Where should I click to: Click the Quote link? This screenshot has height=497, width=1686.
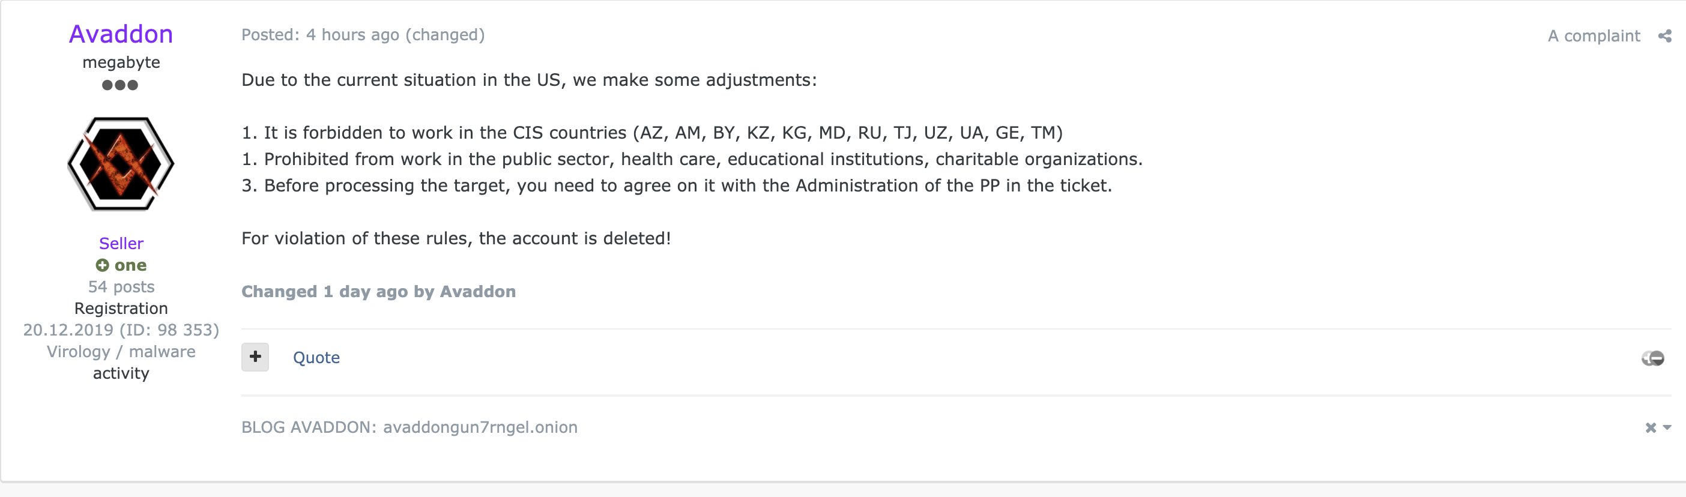point(316,358)
